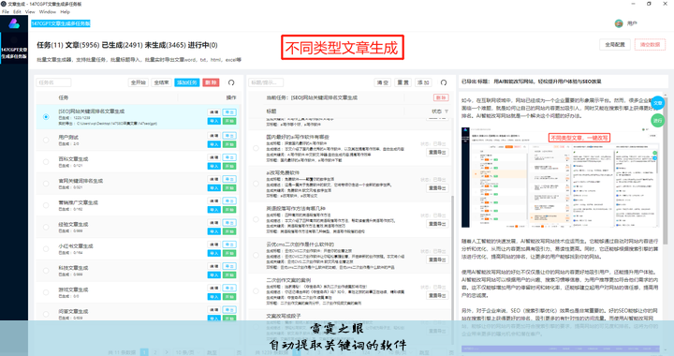This screenshot has width=674, height=356.
Task: Start the 用户测试 task with green button
Action: click(x=229, y=144)
